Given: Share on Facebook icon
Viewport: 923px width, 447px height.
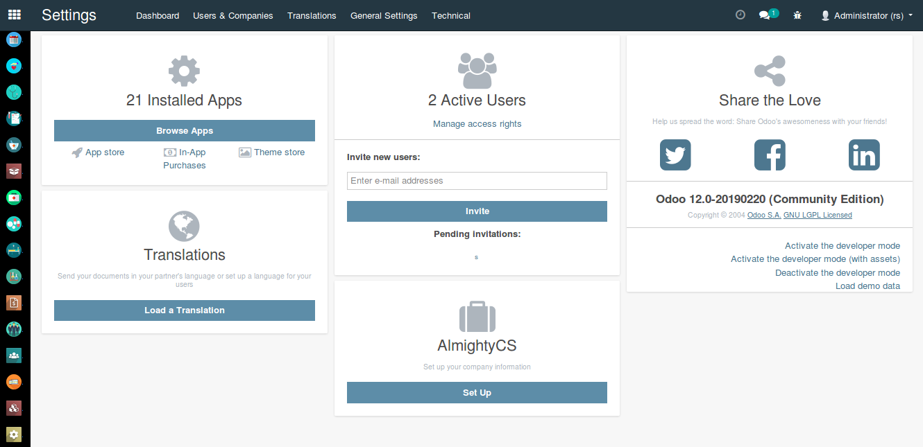Looking at the screenshot, I should pyautogui.click(x=770, y=155).
